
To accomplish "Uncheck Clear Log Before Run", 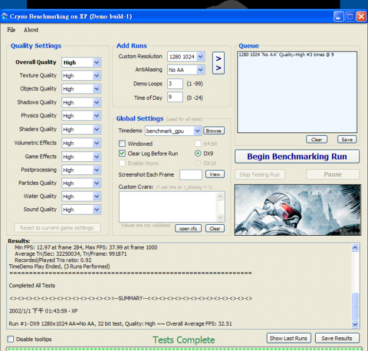I will 122,153.
